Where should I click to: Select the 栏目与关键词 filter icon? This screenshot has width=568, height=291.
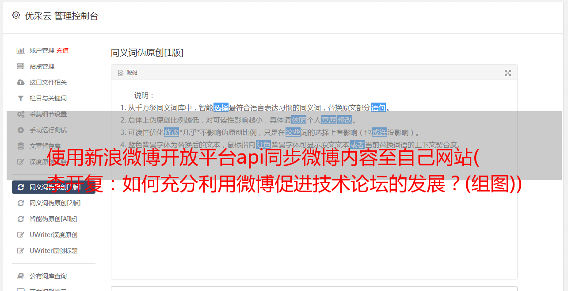click(20, 98)
